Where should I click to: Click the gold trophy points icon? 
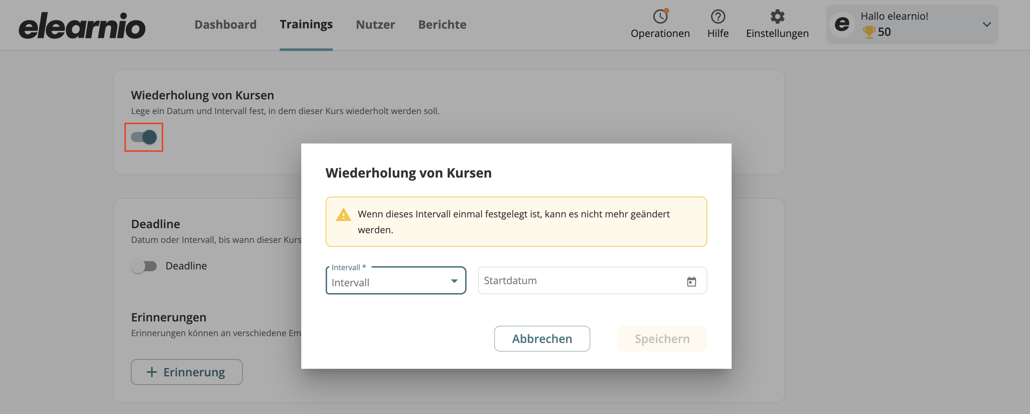869,32
